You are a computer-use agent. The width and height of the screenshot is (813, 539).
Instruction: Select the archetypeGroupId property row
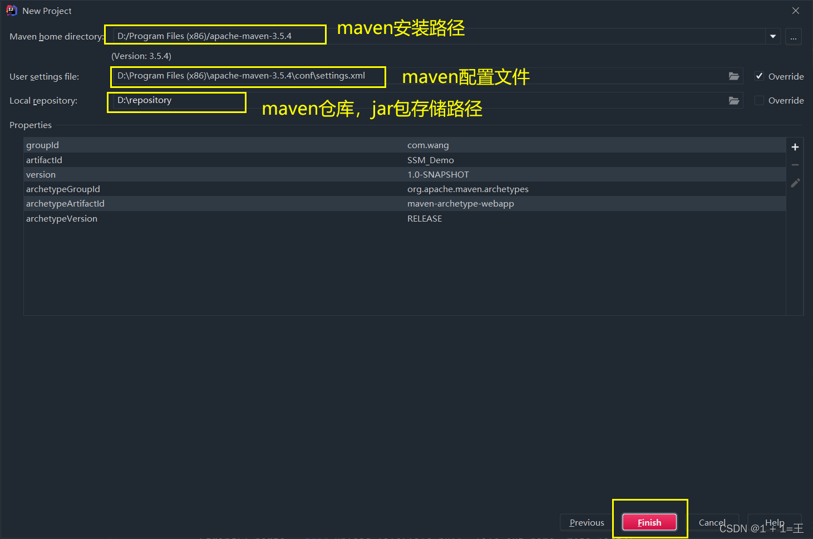coord(405,189)
